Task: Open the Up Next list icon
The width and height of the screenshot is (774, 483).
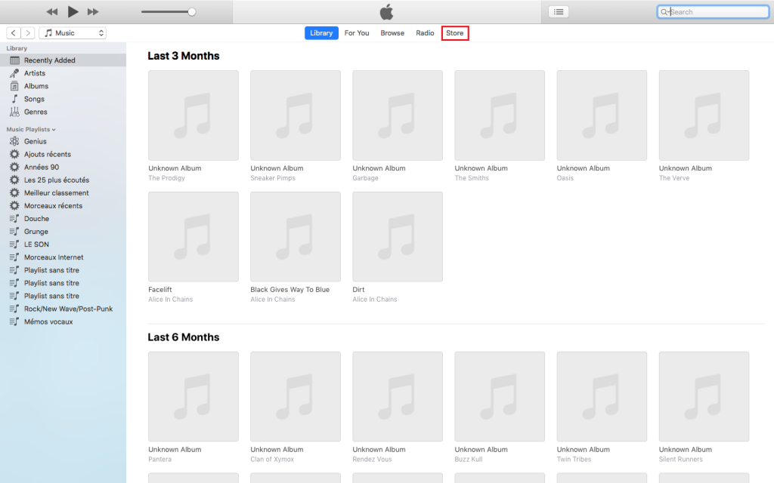Action: pos(559,12)
